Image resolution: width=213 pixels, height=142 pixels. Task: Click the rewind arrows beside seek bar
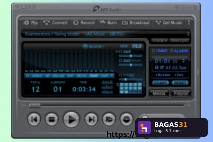coord(23,105)
